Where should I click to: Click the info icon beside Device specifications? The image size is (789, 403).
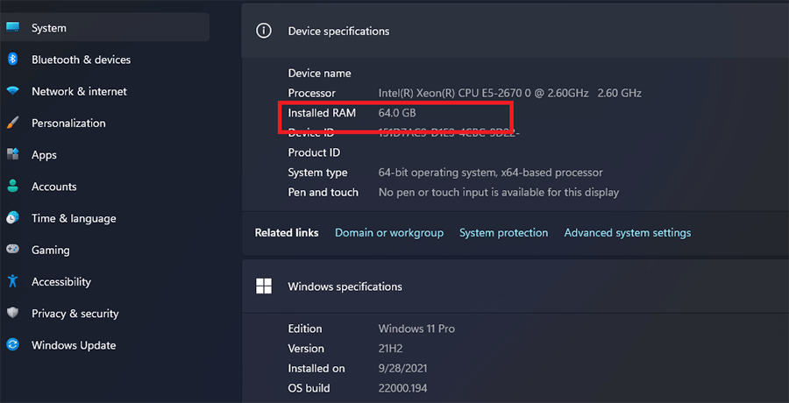(263, 31)
